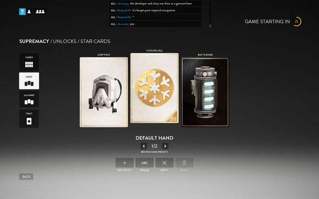319x199 pixels.
Task: Click the Back button
Action: pos(26,177)
